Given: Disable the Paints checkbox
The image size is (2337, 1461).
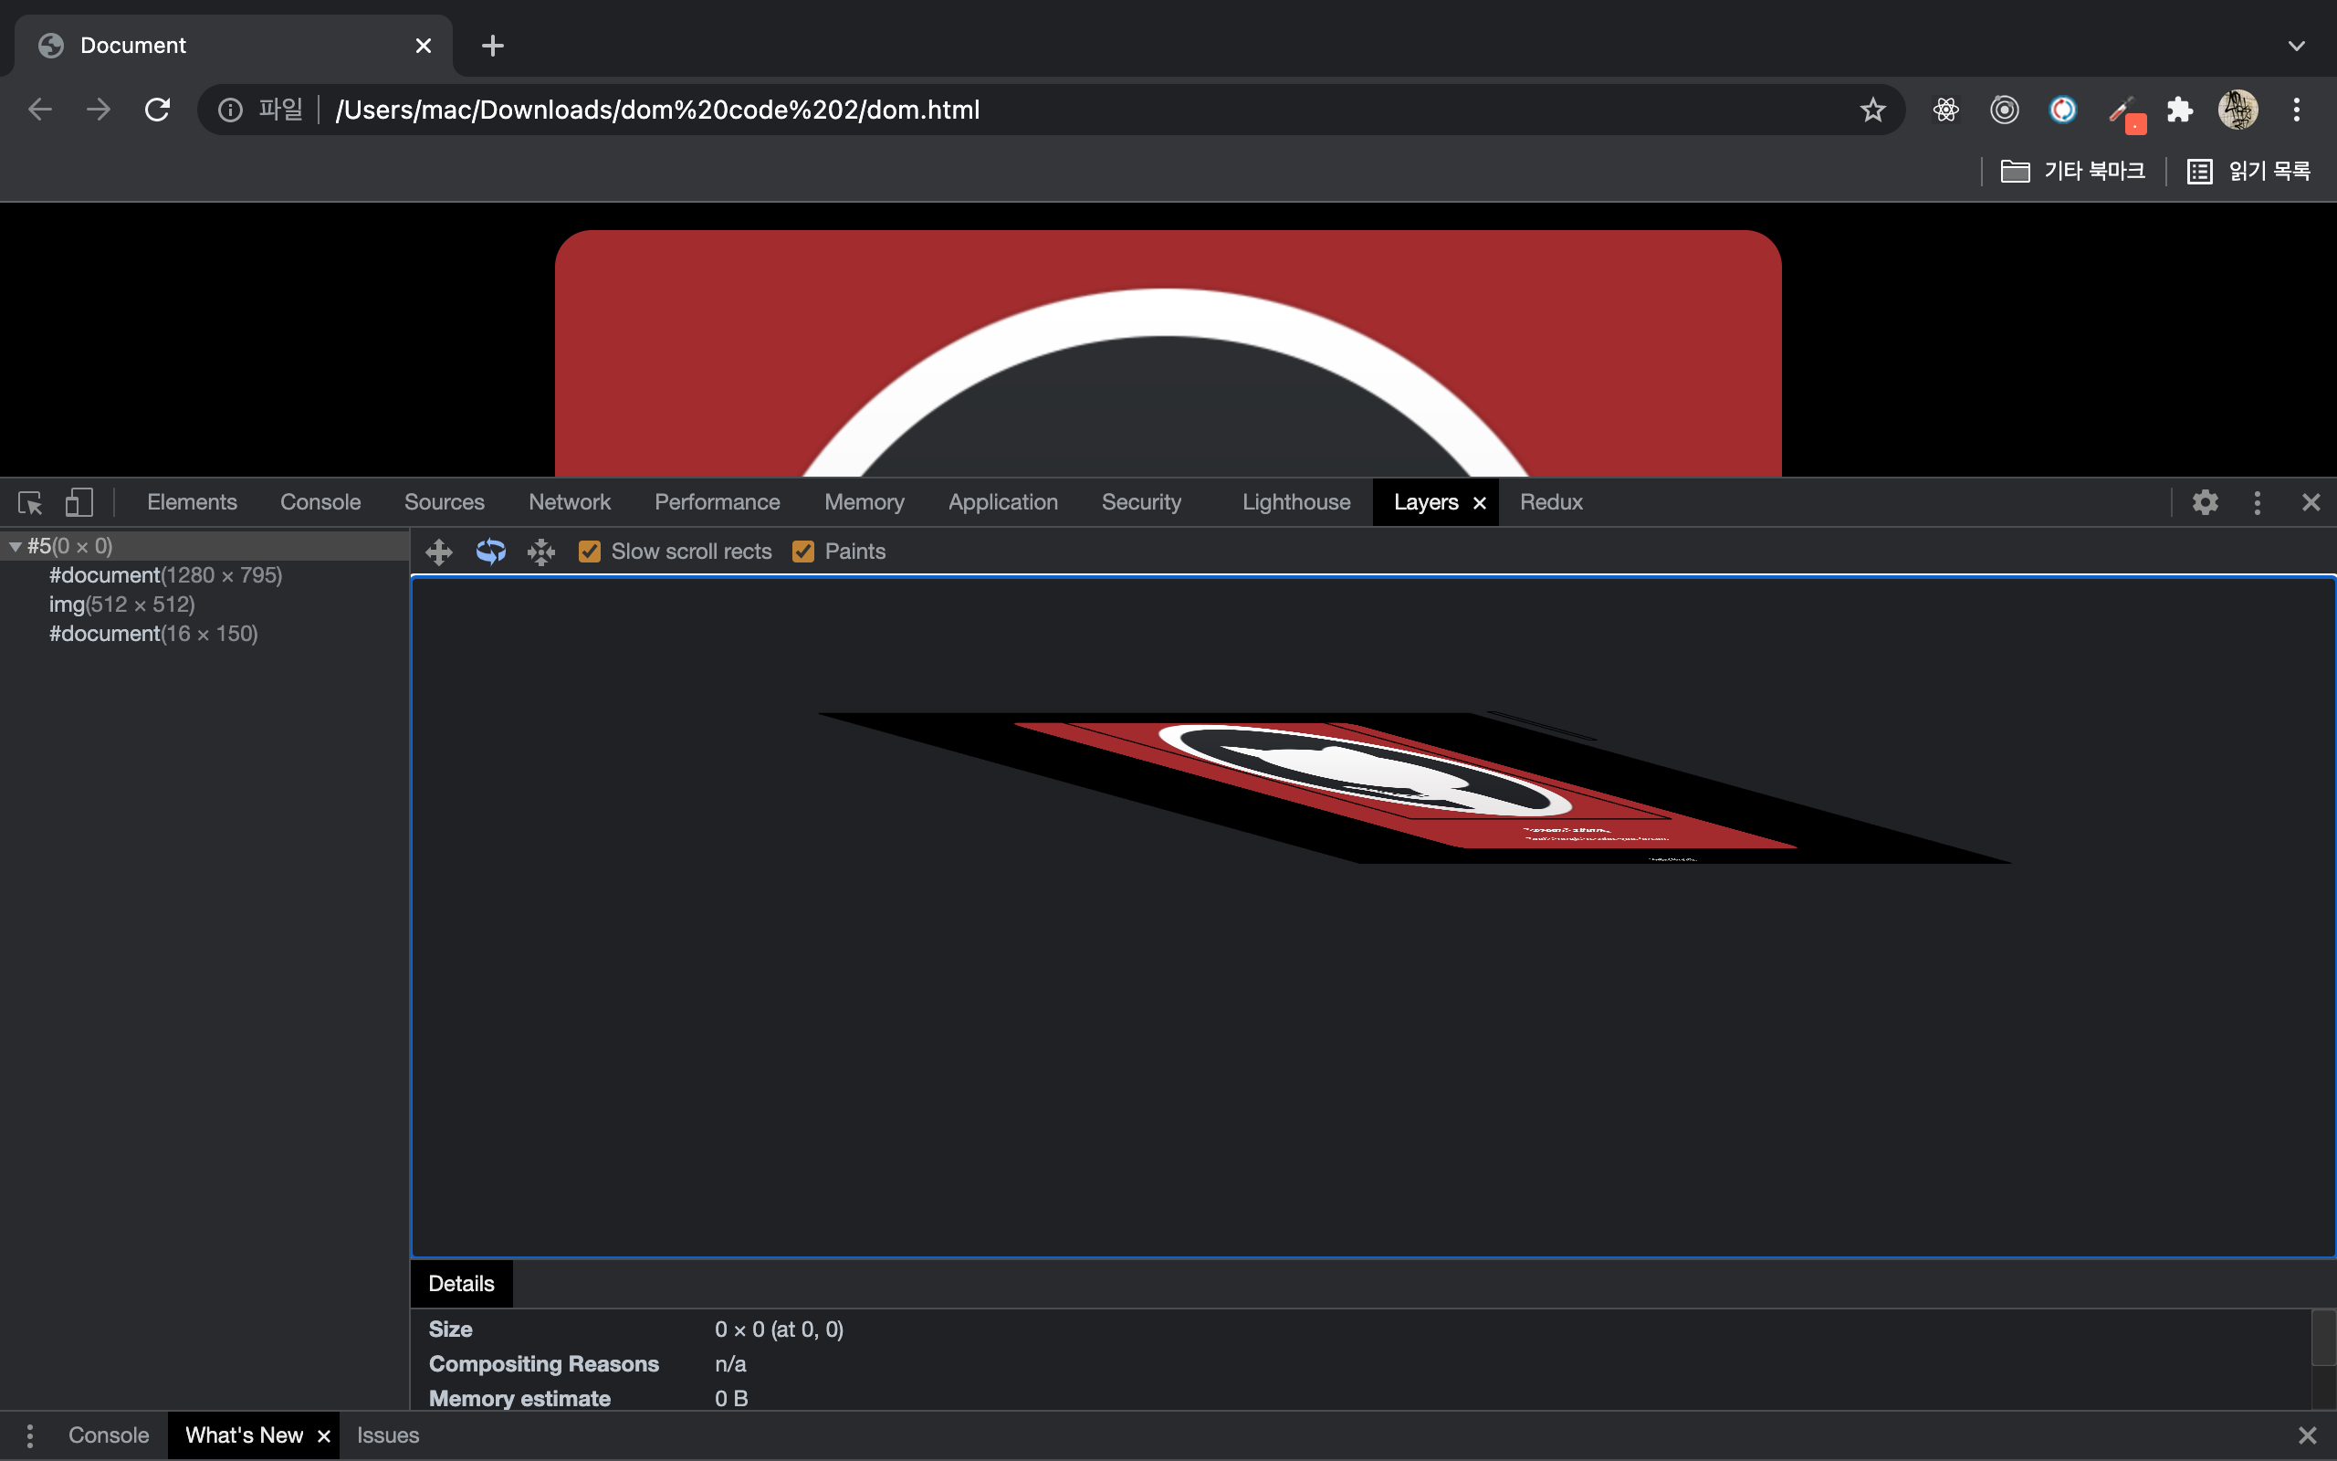Looking at the screenshot, I should (x=802, y=552).
